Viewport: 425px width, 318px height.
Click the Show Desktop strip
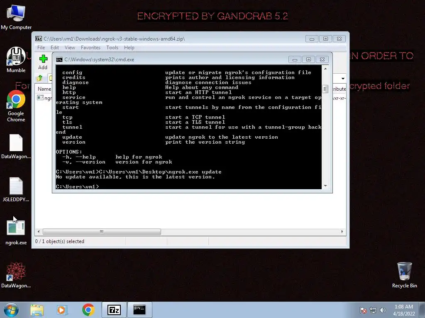point(422,310)
